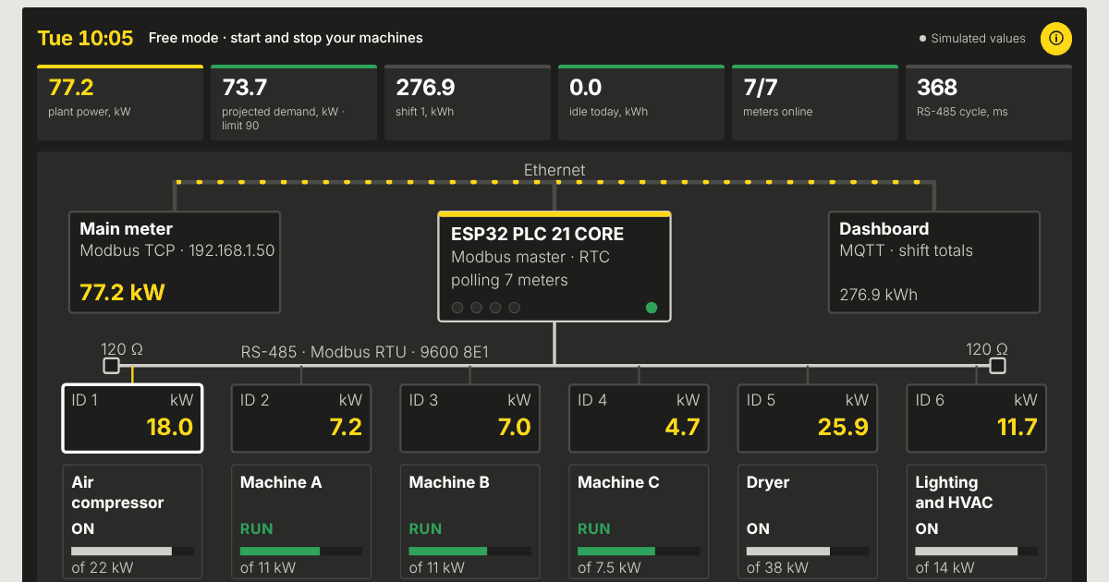Image resolution: width=1109 pixels, height=582 pixels.
Task: Select the idle today 0.0 kWh card
Action: point(641,103)
